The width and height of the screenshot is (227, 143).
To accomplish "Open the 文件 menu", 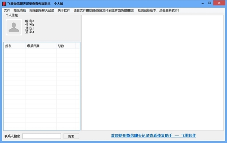I will pos(7,11).
